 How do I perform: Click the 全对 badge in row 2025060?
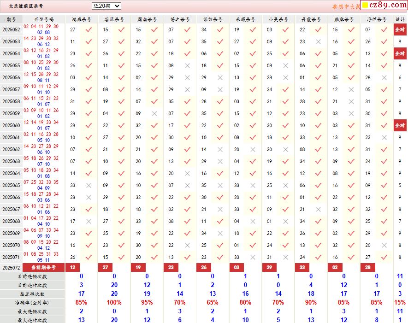400,125
